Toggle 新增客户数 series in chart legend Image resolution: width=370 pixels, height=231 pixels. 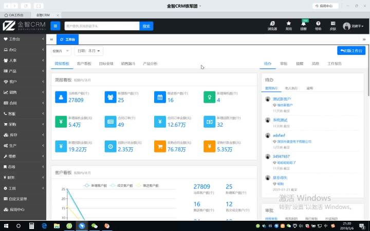pyautogui.click(x=96, y=185)
